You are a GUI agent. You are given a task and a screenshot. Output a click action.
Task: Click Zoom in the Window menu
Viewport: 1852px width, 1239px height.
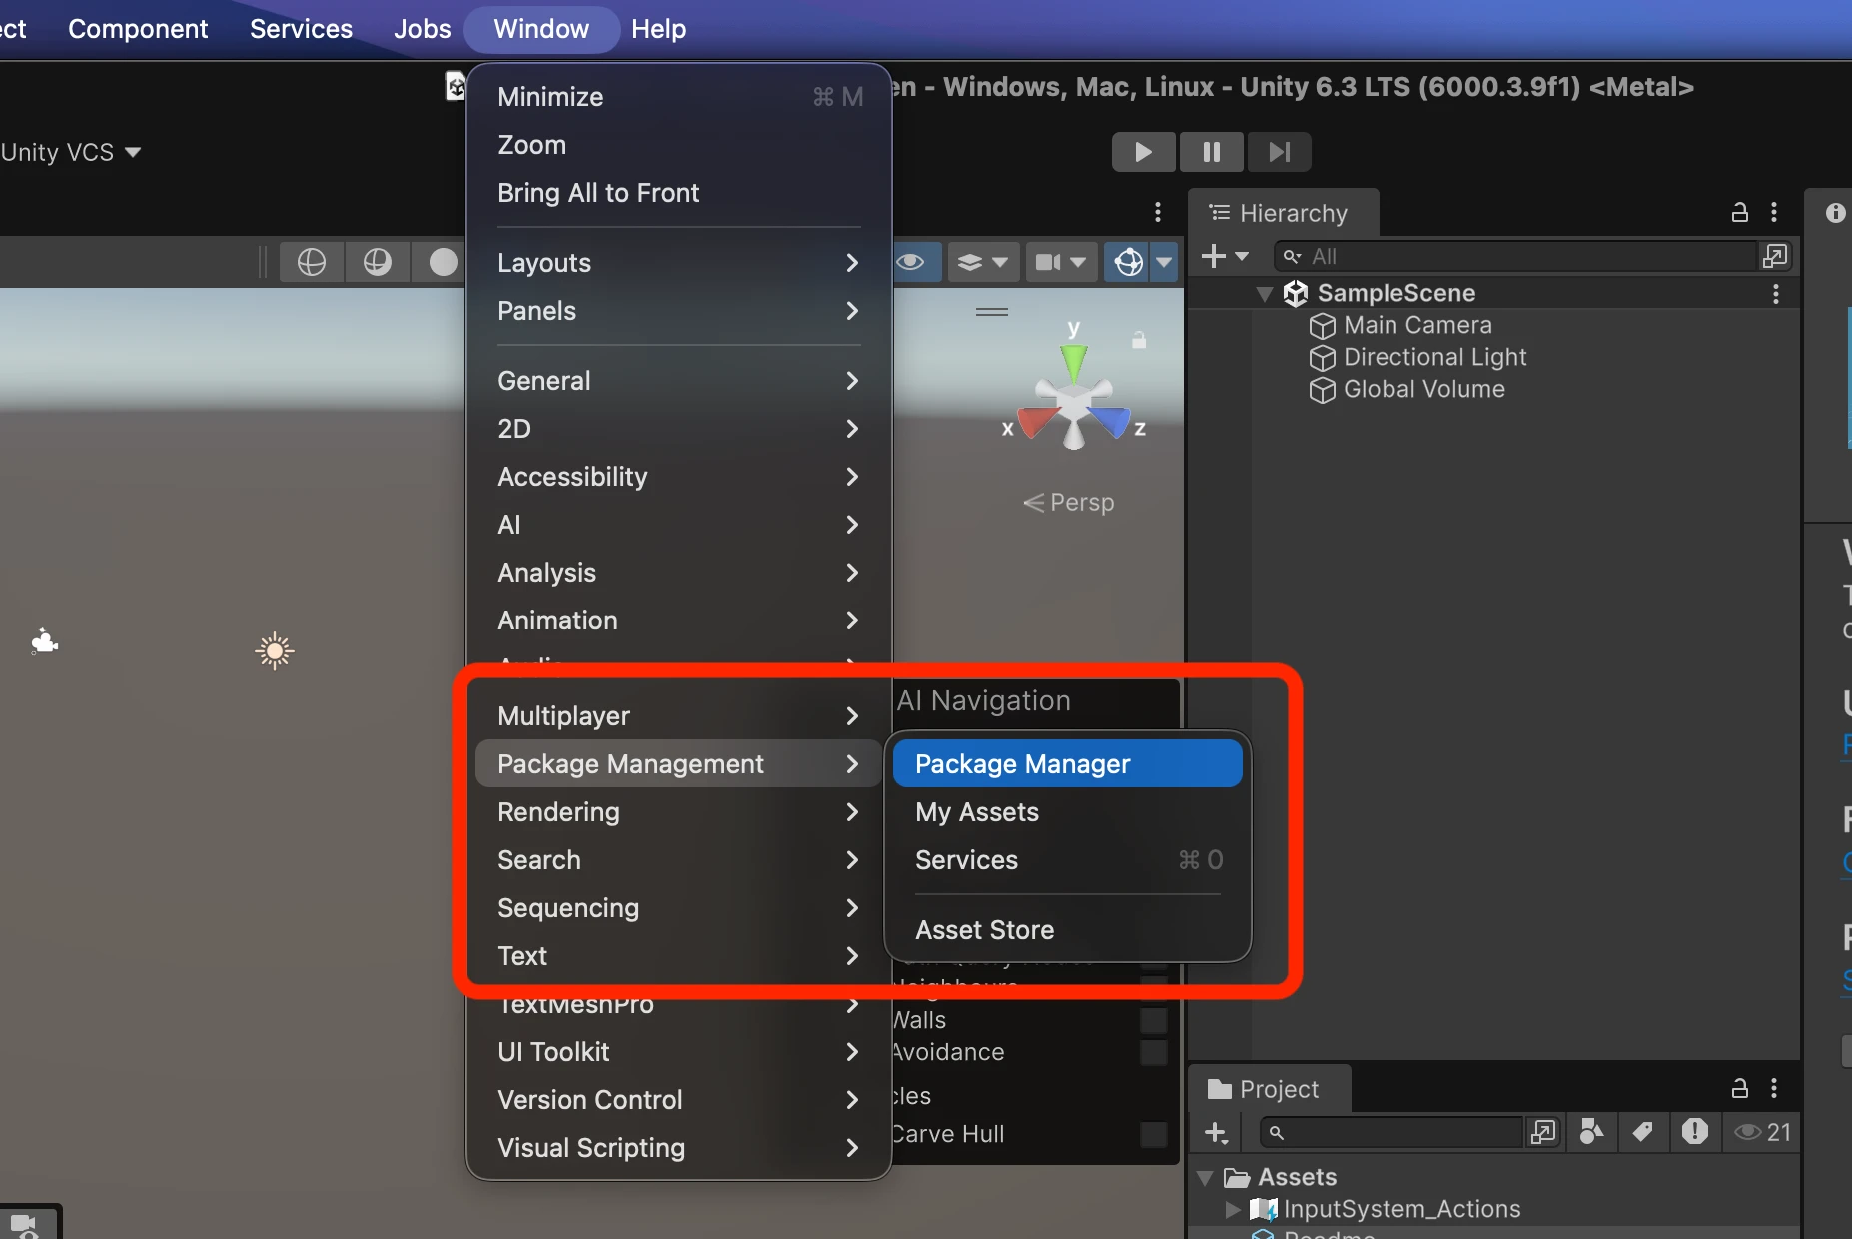pos(679,145)
